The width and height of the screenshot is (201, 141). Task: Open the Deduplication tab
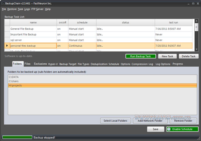[x=99, y=64]
